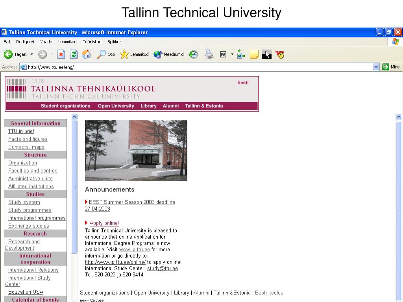Open Library in banner nav

click(x=148, y=106)
